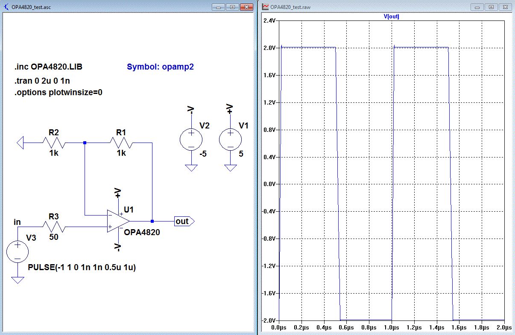Click the schematic window's title bar icon
515x335 pixels.
[6, 7]
